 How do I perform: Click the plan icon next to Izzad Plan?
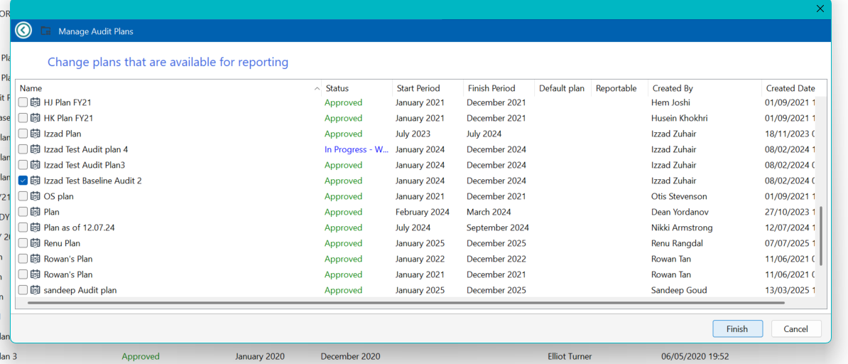[35, 134]
